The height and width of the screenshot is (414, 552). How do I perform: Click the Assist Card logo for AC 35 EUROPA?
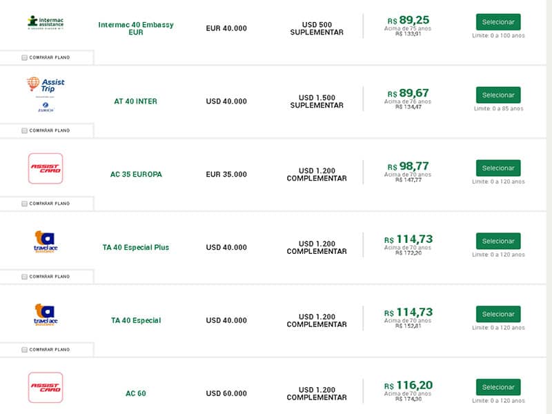tap(46, 168)
